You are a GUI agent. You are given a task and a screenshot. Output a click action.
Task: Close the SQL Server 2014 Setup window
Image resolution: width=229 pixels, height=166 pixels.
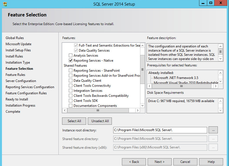click(x=221, y=3)
